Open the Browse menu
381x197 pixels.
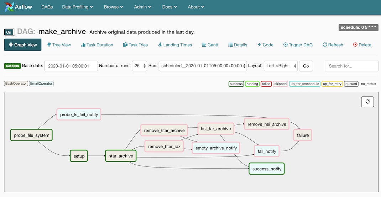tap(114, 7)
